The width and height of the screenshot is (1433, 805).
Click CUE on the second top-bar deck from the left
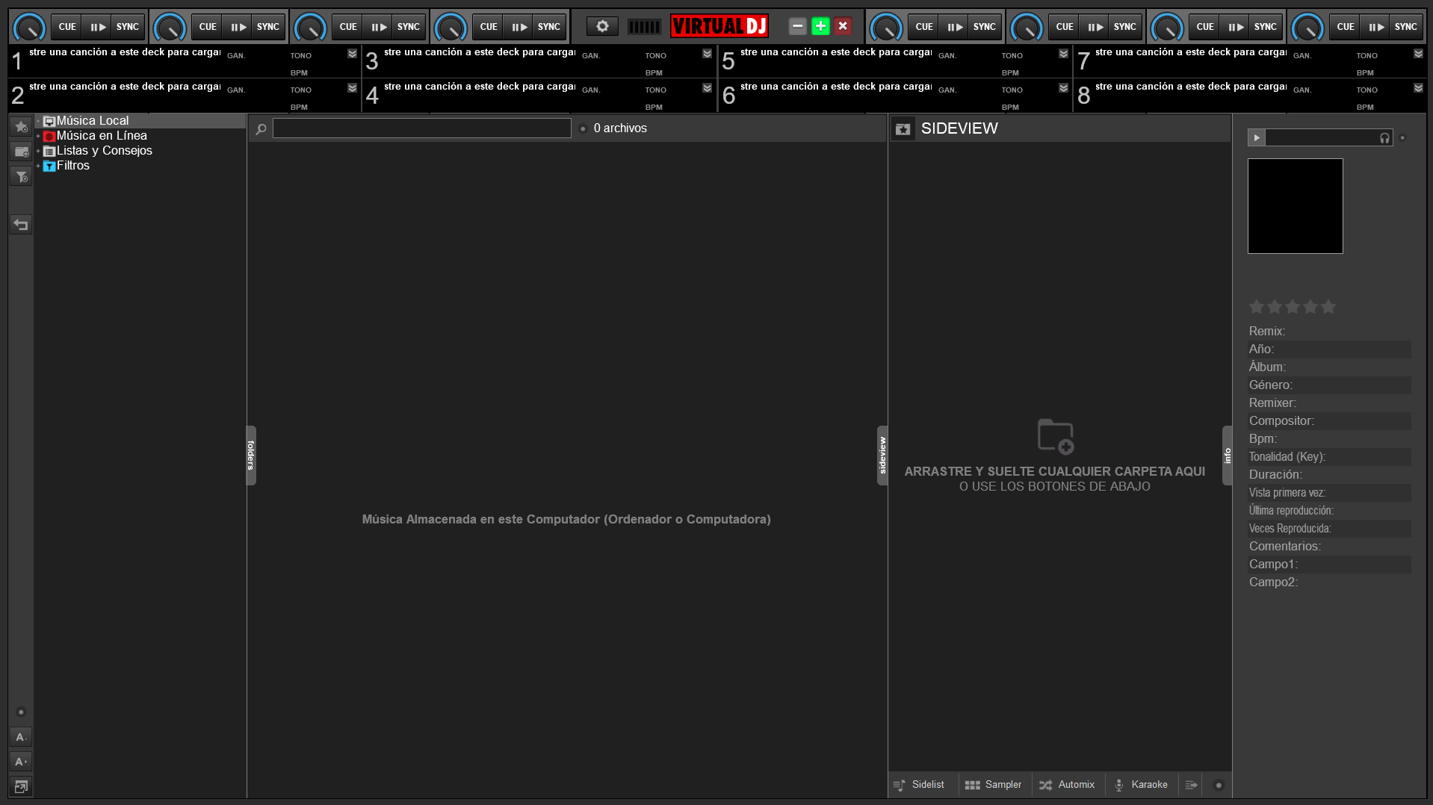pos(208,27)
